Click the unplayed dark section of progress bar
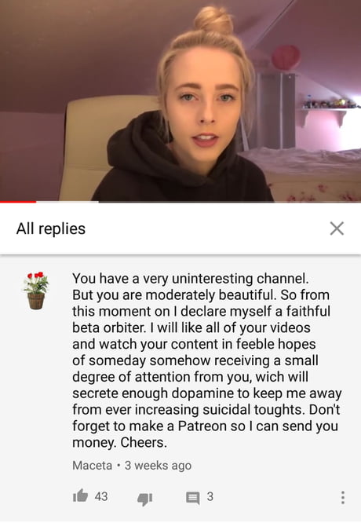This screenshot has width=361, height=523. [230, 202]
